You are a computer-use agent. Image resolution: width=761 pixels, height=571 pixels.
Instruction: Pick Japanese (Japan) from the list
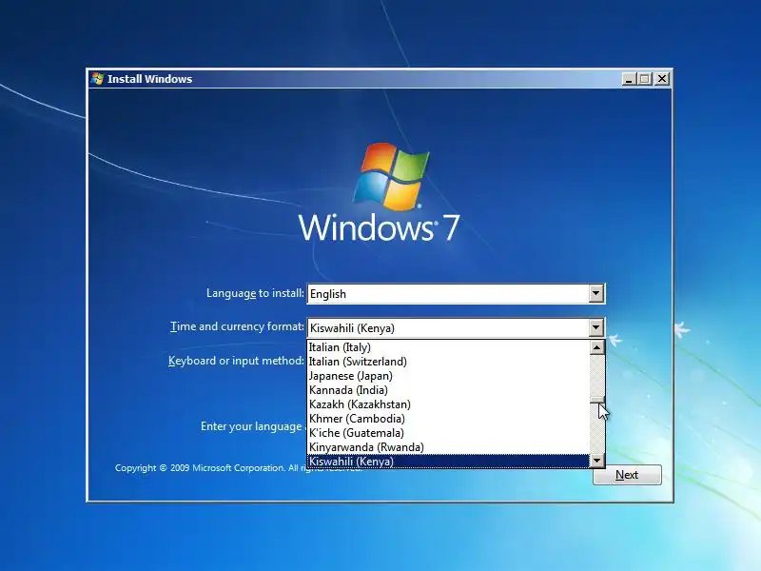448,376
